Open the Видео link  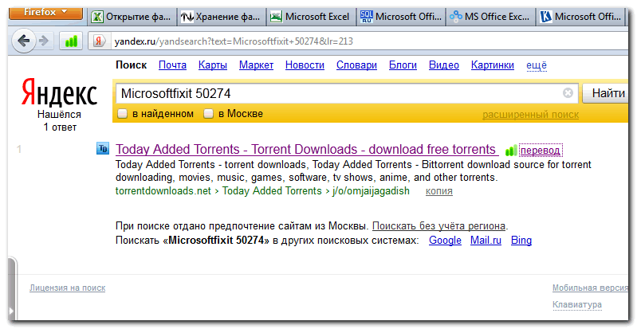444,65
